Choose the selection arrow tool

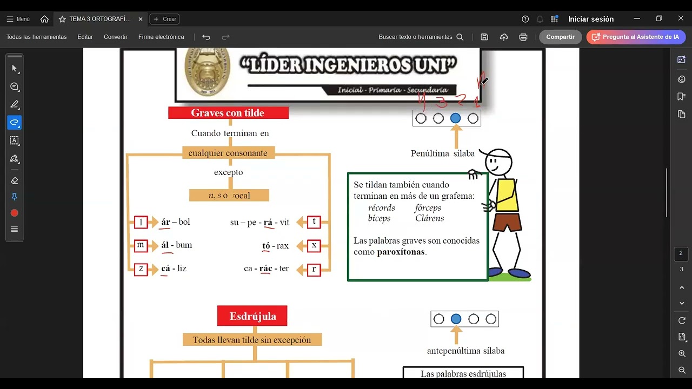(x=15, y=69)
